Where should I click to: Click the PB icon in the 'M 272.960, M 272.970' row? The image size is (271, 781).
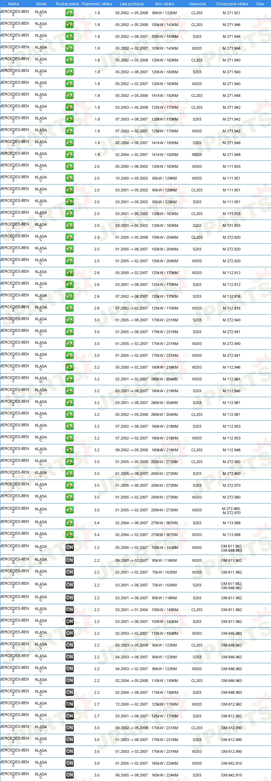click(70, 510)
